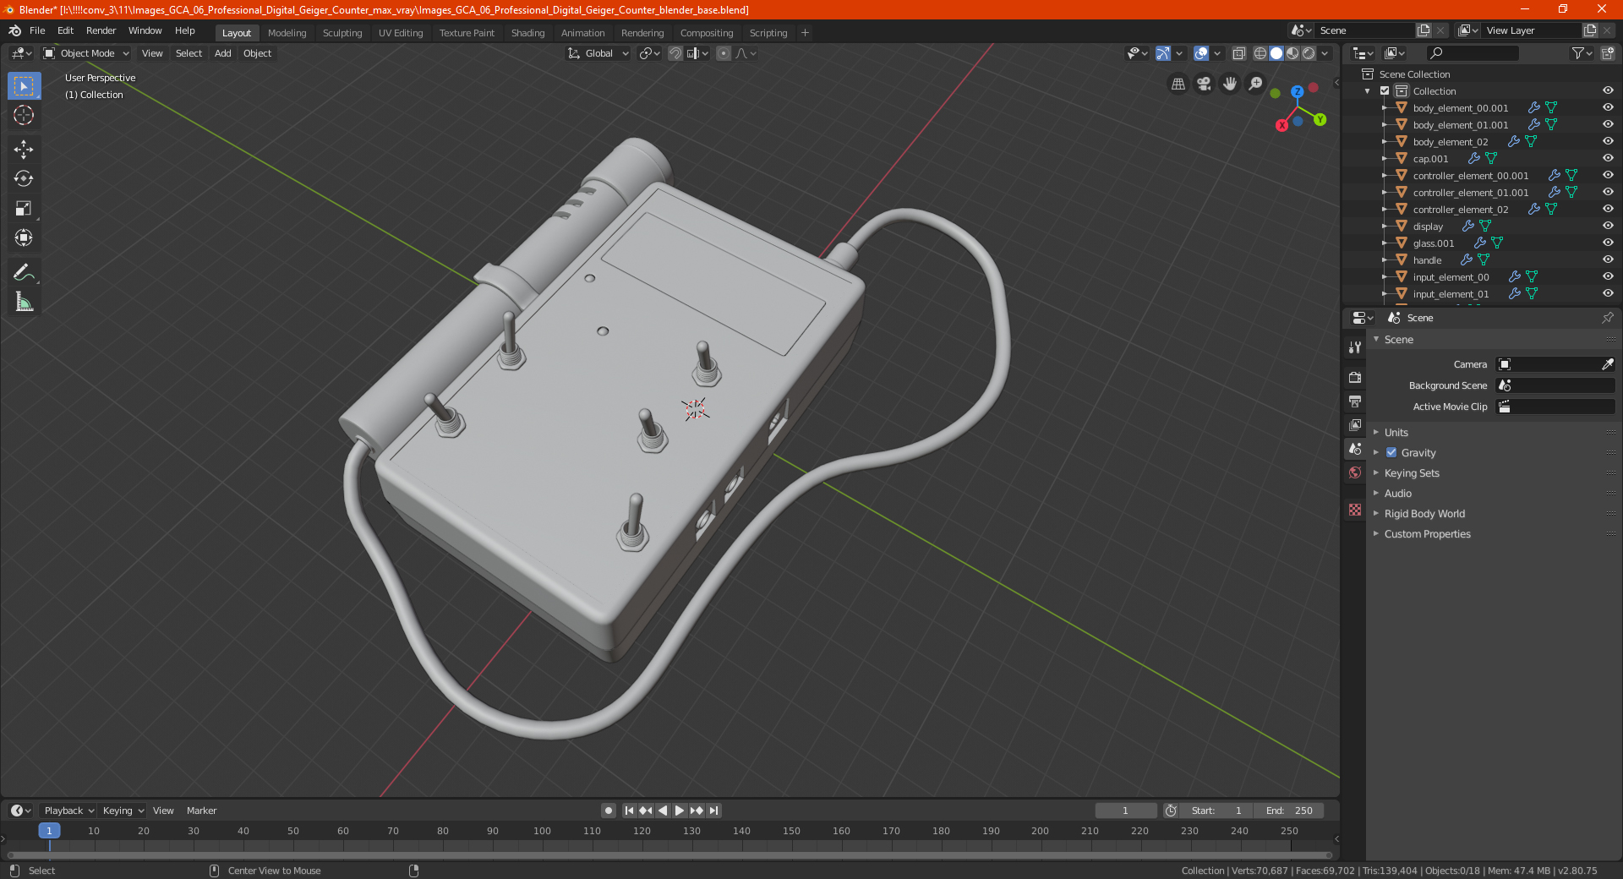The width and height of the screenshot is (1623, 879).
Task: Select the Select Box tool
Action: (24, 86)
